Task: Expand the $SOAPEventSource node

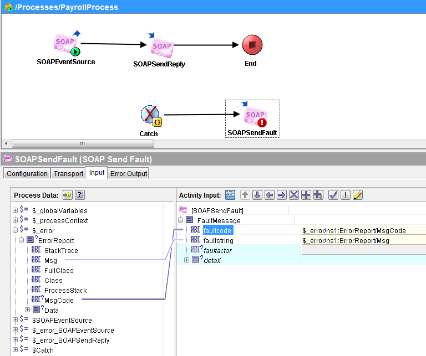Action: [16, 319]
